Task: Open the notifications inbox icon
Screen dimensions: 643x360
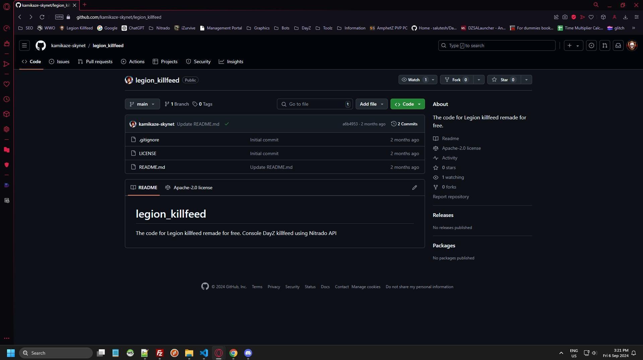Action: pos(618,45)
